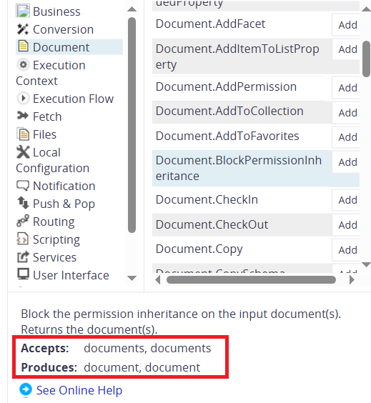Open the Local Configuration tools icon

coord(23,152)
